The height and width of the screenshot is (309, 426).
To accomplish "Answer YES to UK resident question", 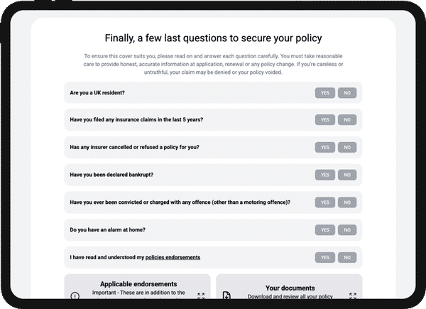I will (x=325, y=92).
